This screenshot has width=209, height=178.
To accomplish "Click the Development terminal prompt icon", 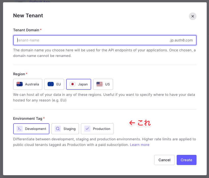I will 20,129.
